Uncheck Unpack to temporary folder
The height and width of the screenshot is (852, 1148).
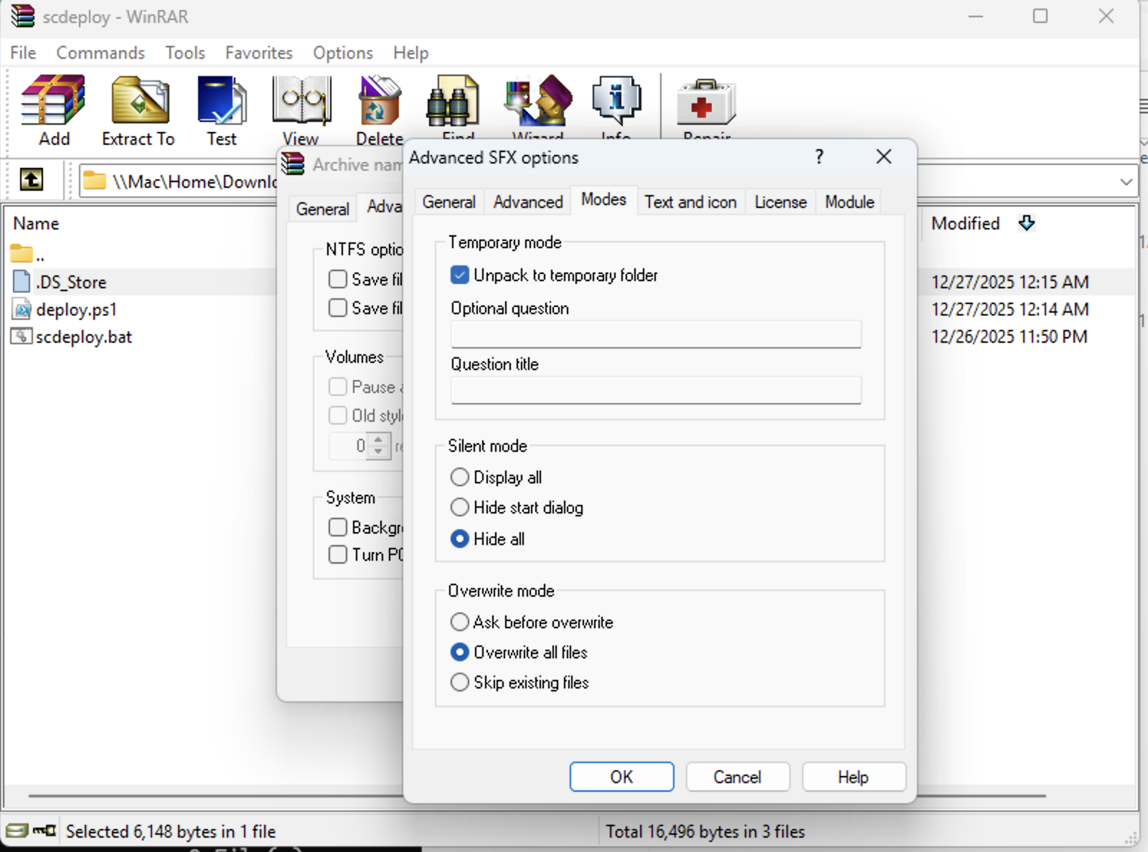pyautogui.click(x=460, y=275)
